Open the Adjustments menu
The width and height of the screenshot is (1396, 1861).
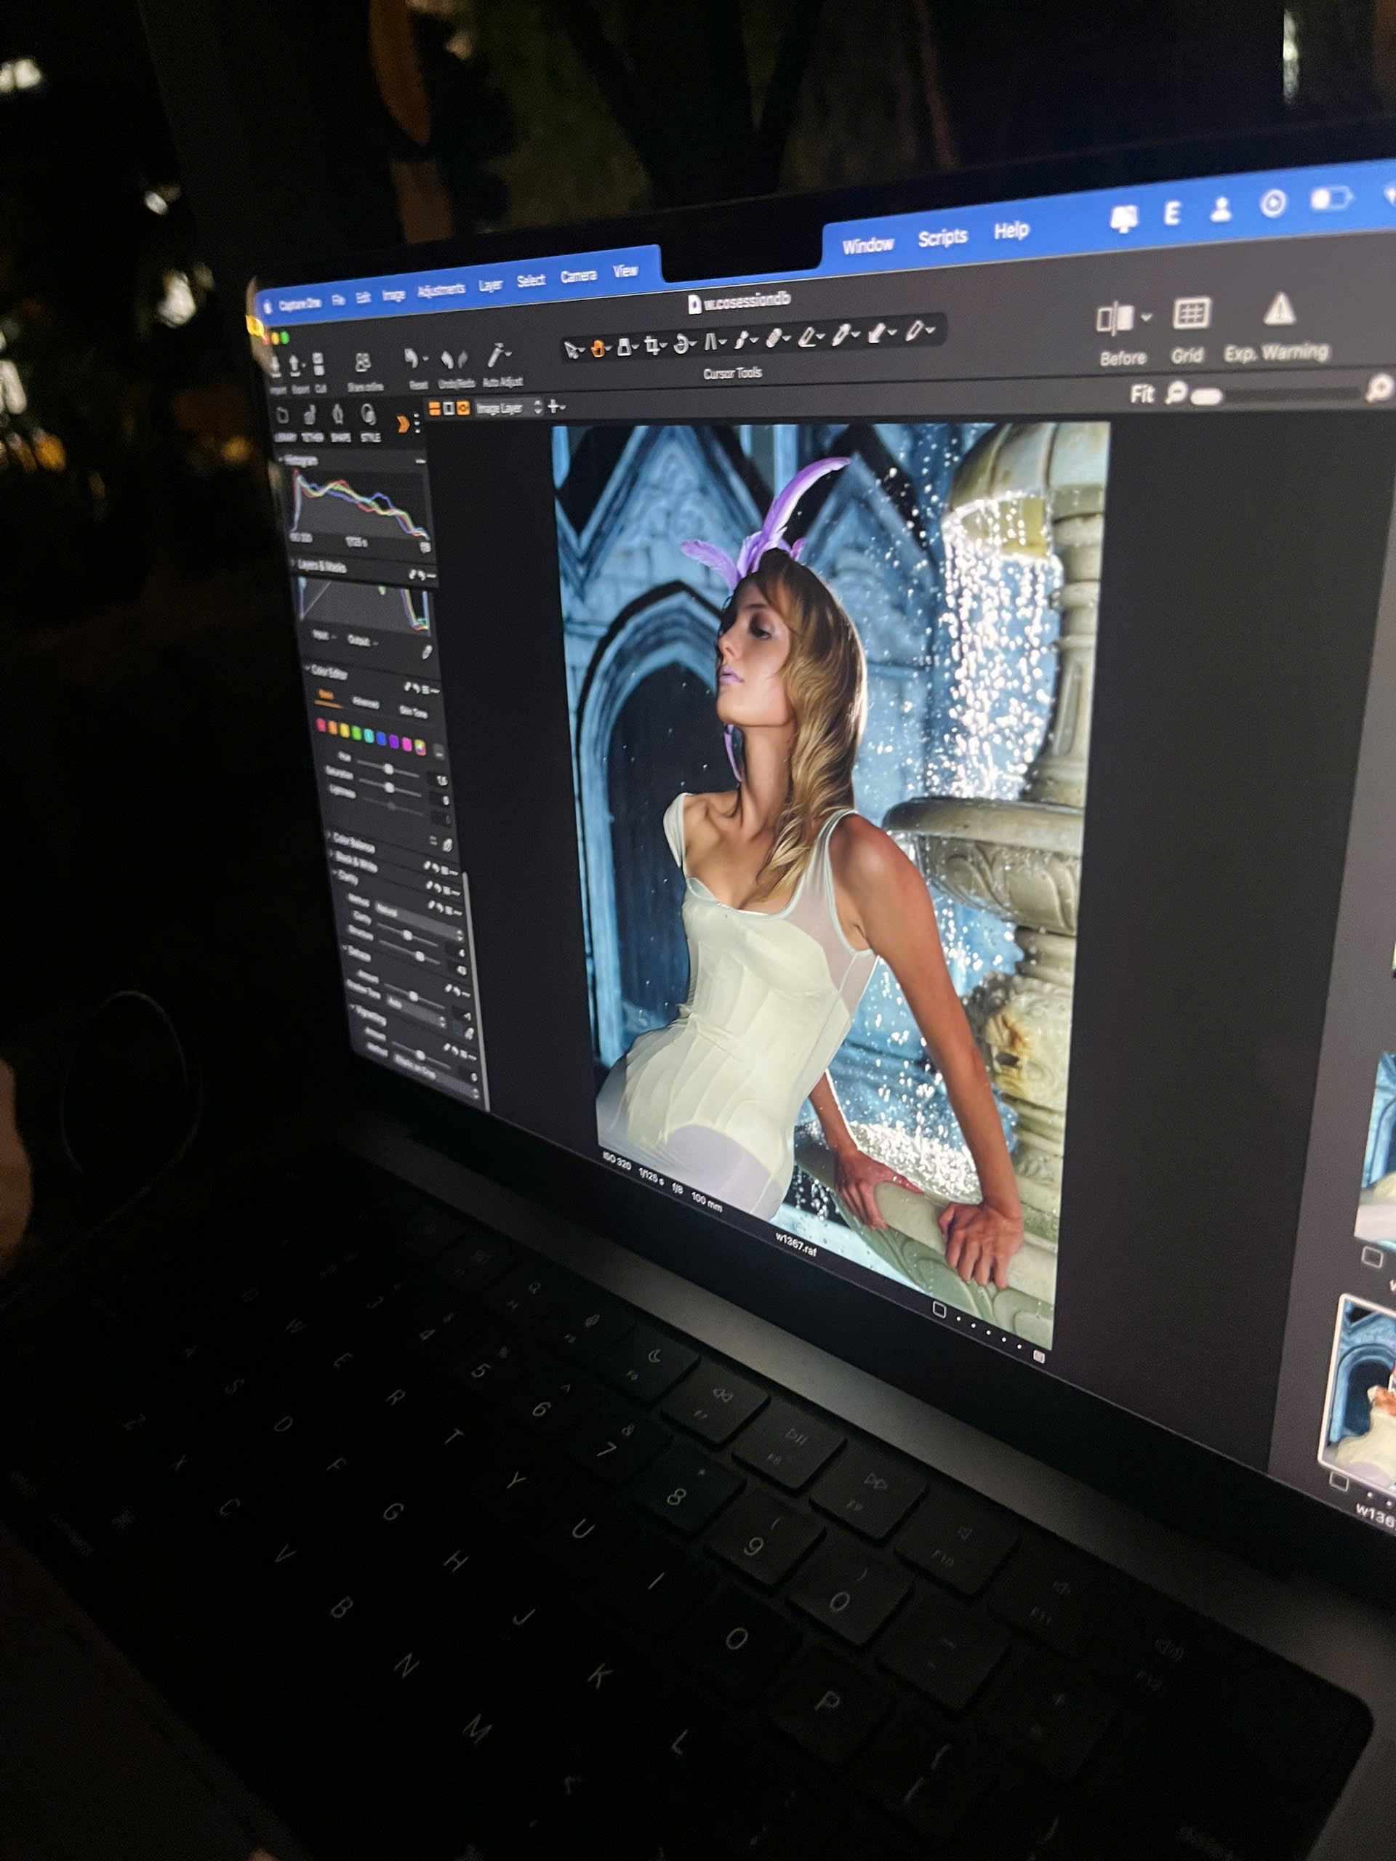(441, 290)
